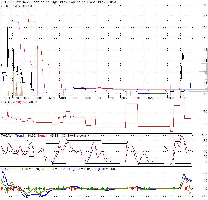Screen dimensions: 208x200
Task: Click the 12 price axis label
Action: [x=205, y=72]
